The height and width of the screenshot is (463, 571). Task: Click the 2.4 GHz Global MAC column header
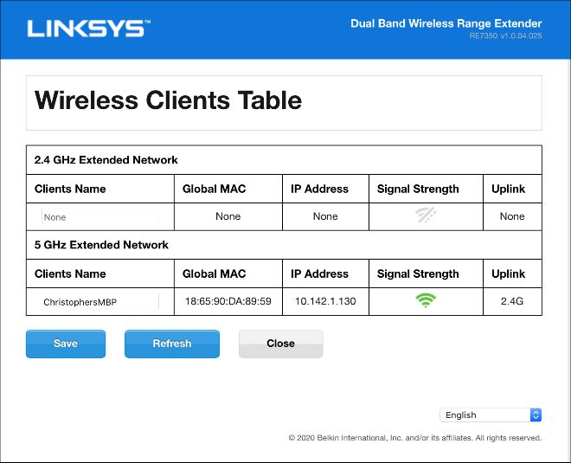click(x=215, y=189)
